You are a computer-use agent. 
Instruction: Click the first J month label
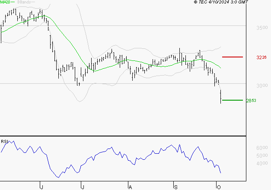click(41, 187)
